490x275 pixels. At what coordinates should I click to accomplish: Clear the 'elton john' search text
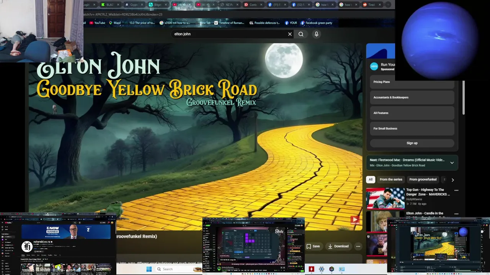(x=290, y=34)
